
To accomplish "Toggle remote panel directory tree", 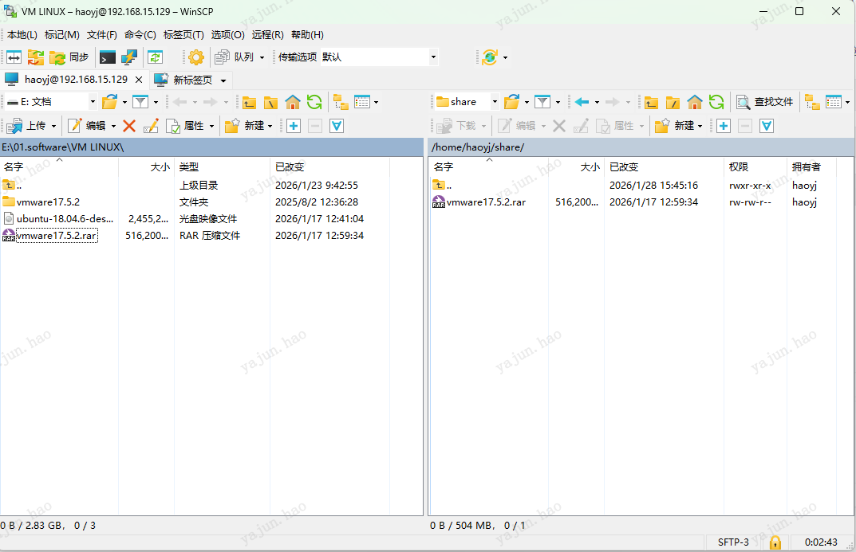I will tap(812, 102).
